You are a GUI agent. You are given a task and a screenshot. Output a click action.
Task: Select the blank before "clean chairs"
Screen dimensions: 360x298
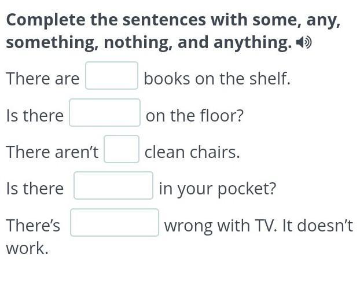122,149
